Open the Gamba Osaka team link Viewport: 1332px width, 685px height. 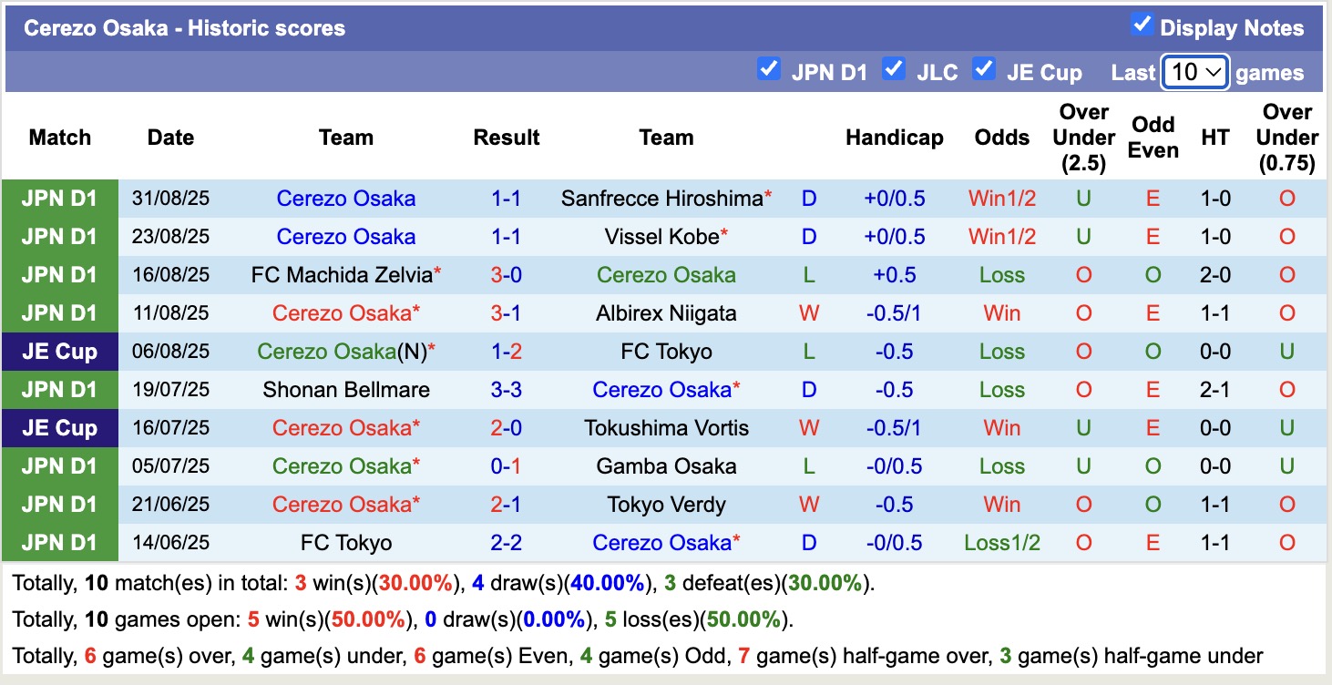(666, 465)
